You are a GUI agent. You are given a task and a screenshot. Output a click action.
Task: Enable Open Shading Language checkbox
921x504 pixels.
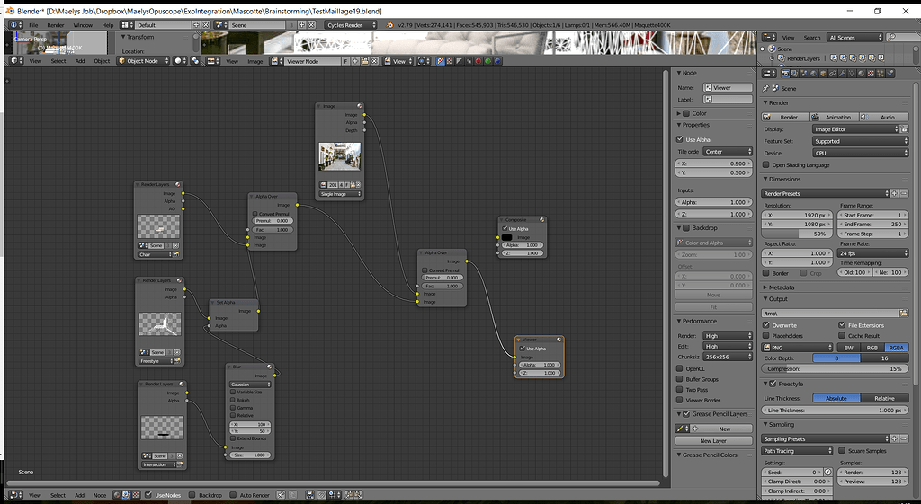[766, 165]
